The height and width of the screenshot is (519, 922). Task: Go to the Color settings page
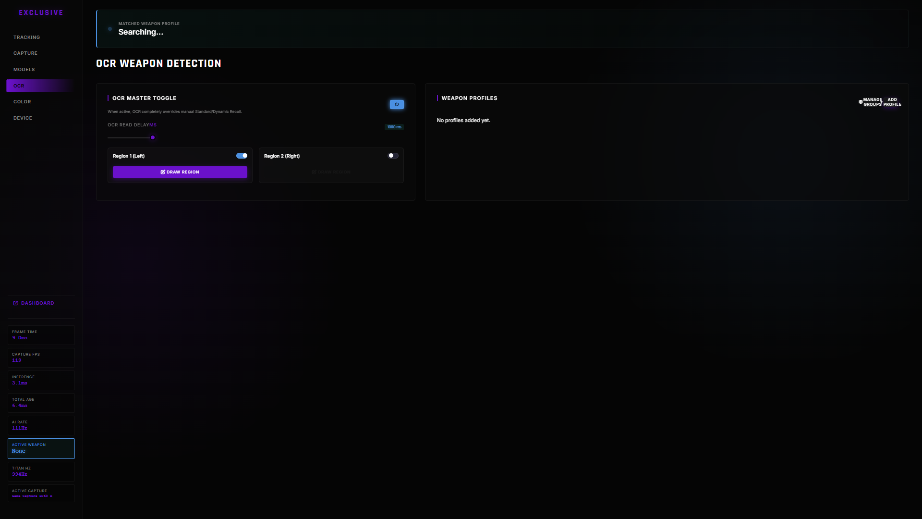22,102
